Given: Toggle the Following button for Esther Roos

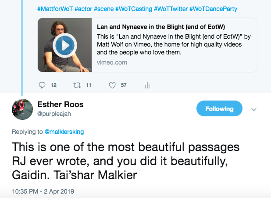Looking at the screenshot, I should tap(219, 109).
